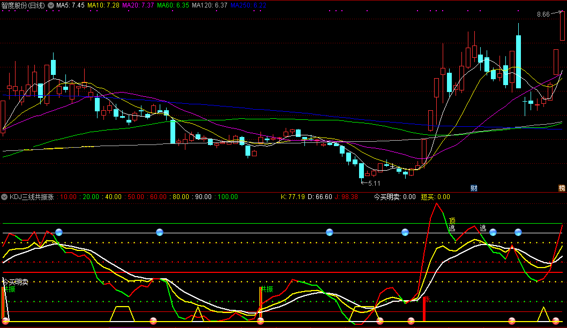Click the 8.66 high price label

tap(543, 14)
